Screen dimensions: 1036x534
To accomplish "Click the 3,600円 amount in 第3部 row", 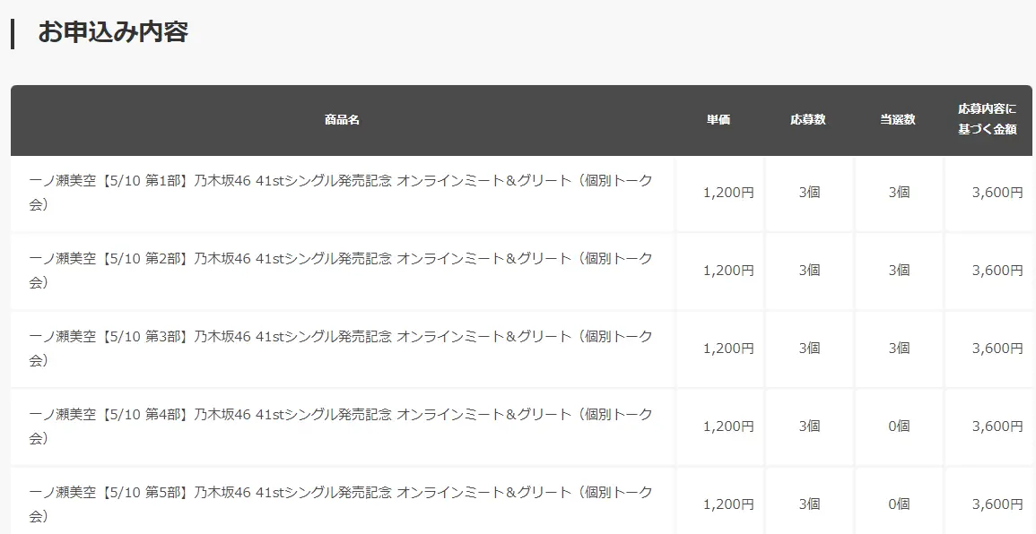I will (997, 349).
